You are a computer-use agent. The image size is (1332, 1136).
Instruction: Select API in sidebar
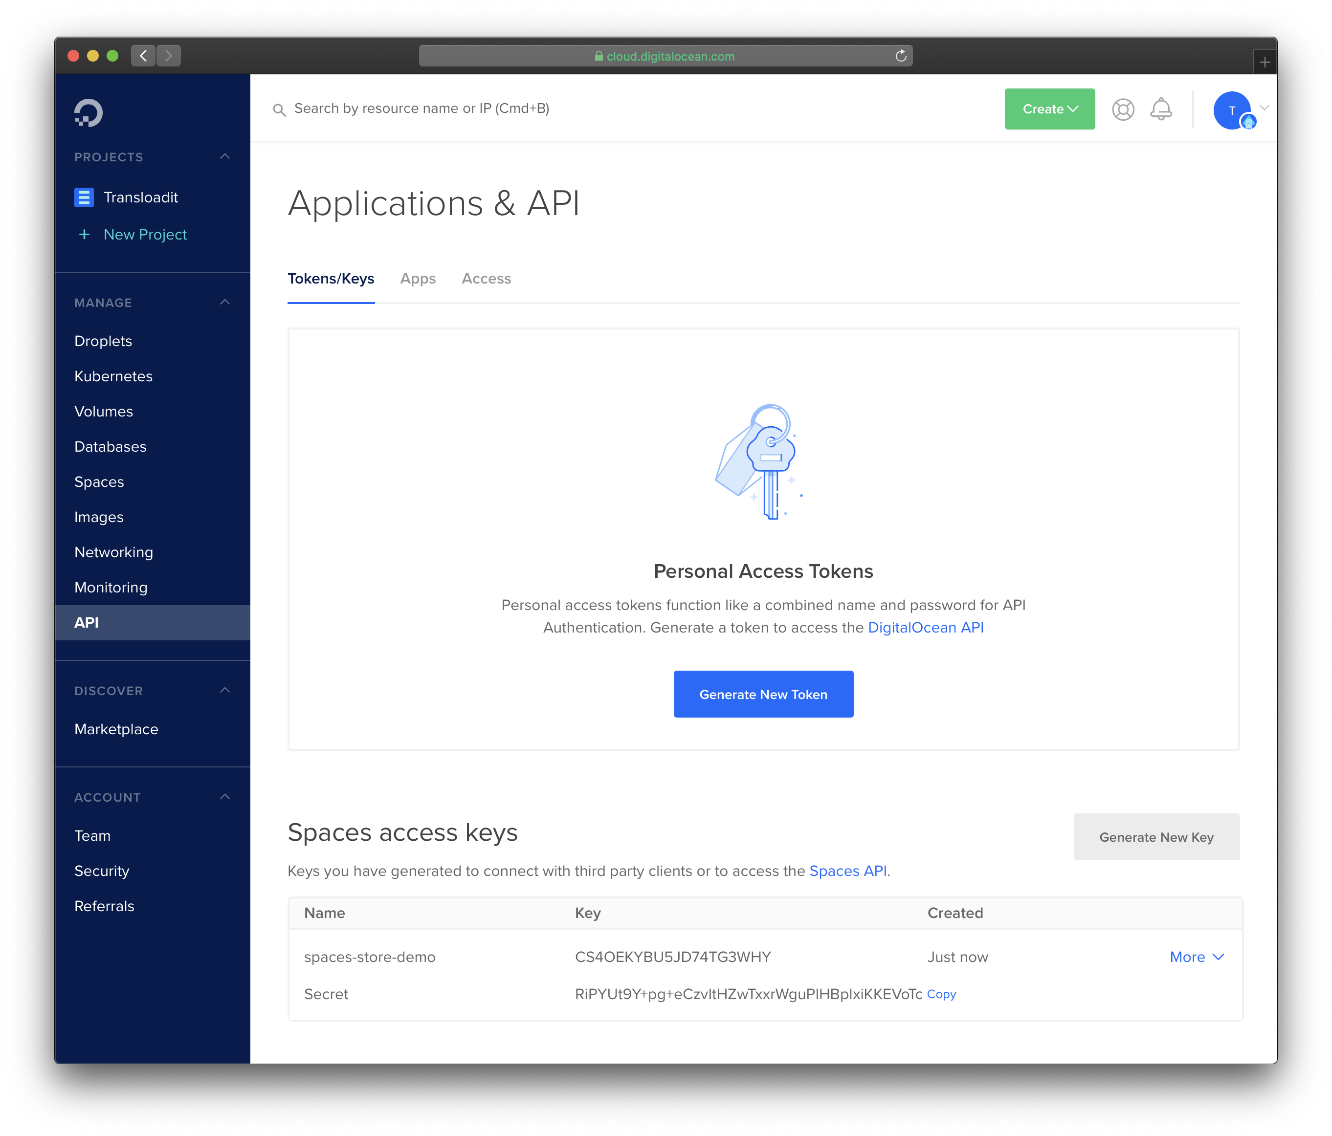153,623
